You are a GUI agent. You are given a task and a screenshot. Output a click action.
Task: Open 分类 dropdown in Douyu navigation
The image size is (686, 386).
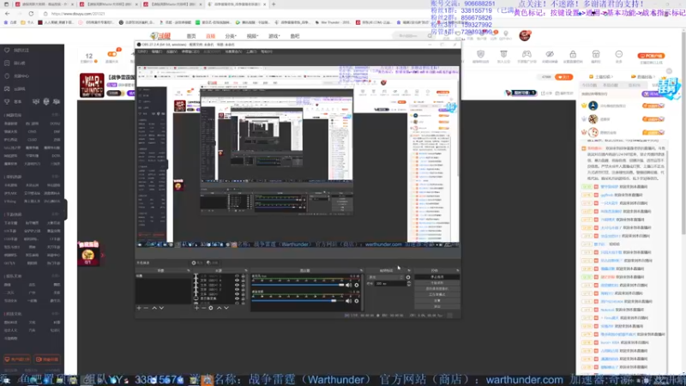(231, 36)
